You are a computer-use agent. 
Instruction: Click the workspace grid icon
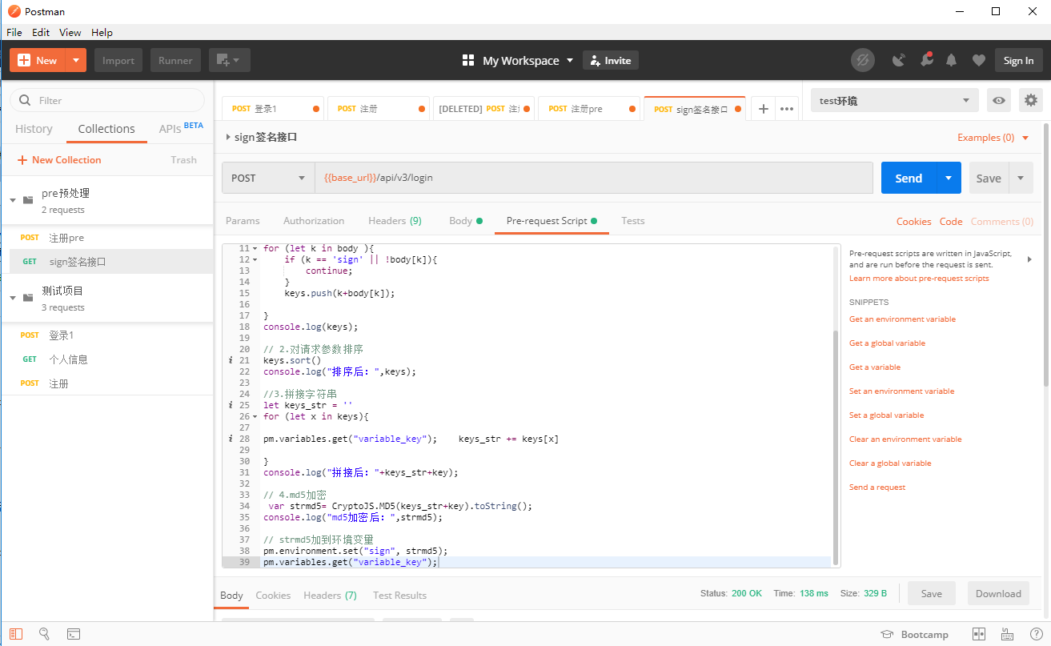coord(468,60)
